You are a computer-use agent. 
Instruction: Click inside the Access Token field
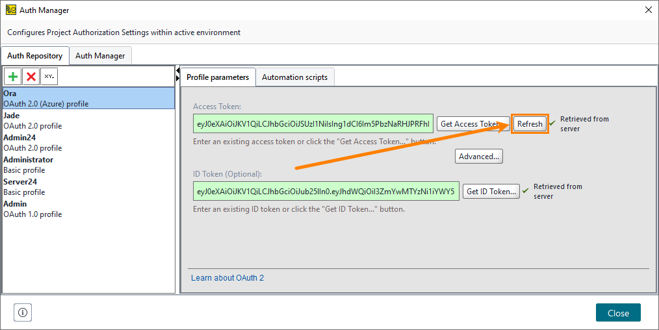tap(313, 124)
